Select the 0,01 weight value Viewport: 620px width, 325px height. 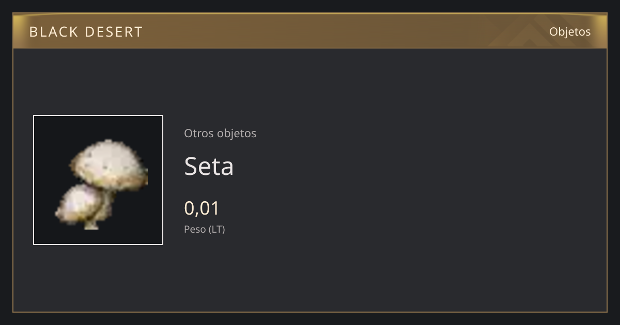point(202,208)
